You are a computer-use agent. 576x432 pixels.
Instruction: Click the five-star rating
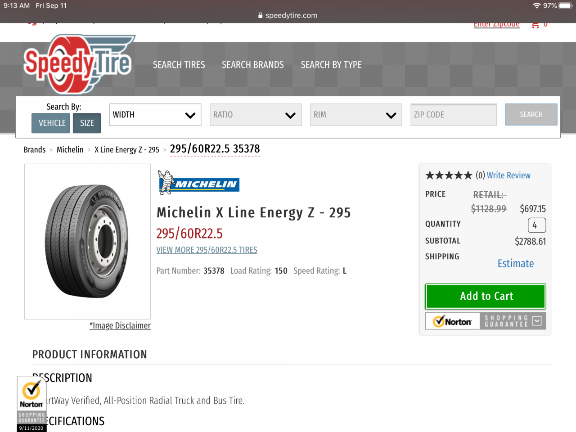click(449, 175)
